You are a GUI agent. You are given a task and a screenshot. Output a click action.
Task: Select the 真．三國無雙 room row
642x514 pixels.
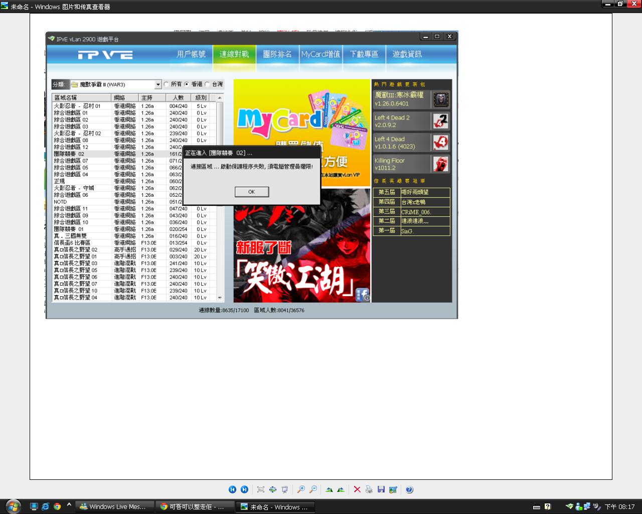click(x=134, y=236)
